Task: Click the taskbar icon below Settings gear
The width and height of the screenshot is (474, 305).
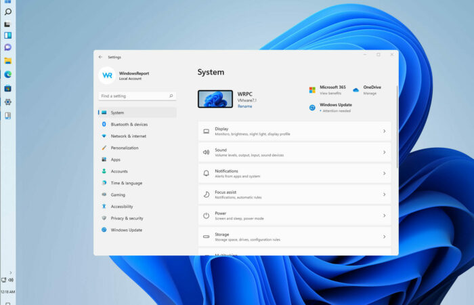Action: coord(8,116)
